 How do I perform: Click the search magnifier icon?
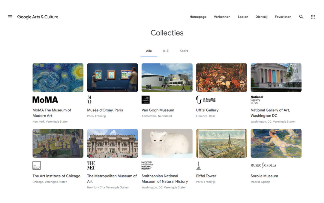[301, 17]
